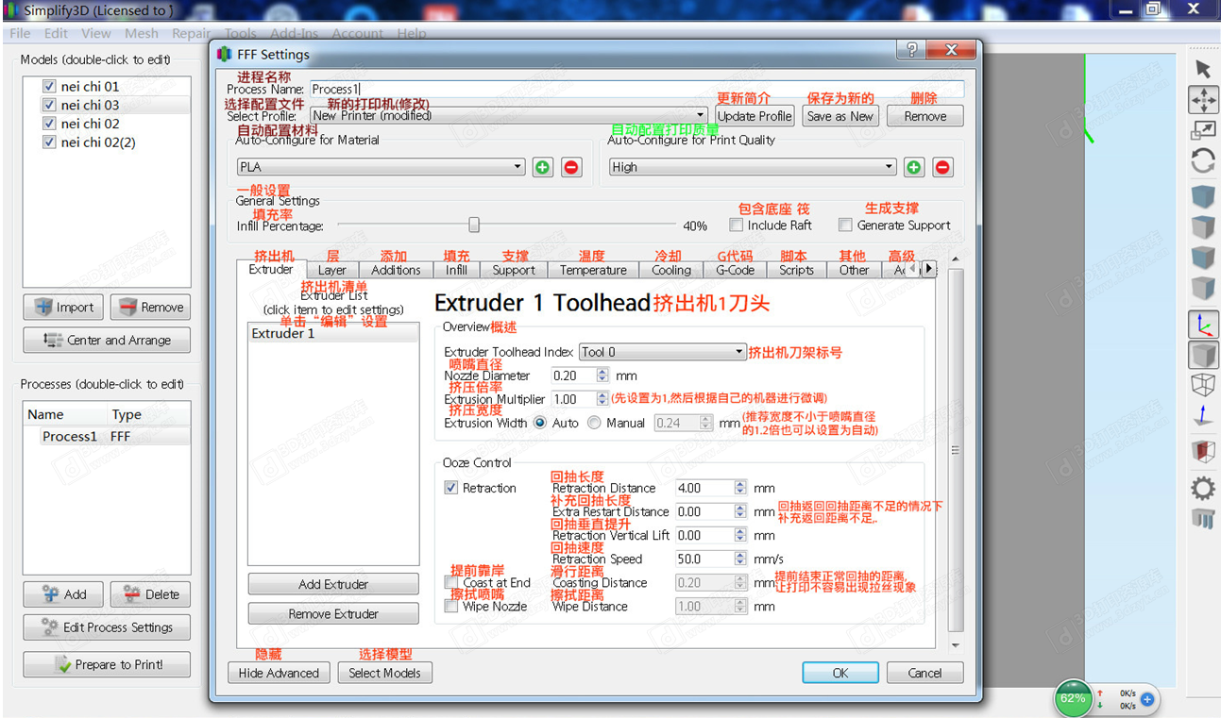Switch to the Additions tab
This screenshot has width=1221, height=718.
[396, 270]
